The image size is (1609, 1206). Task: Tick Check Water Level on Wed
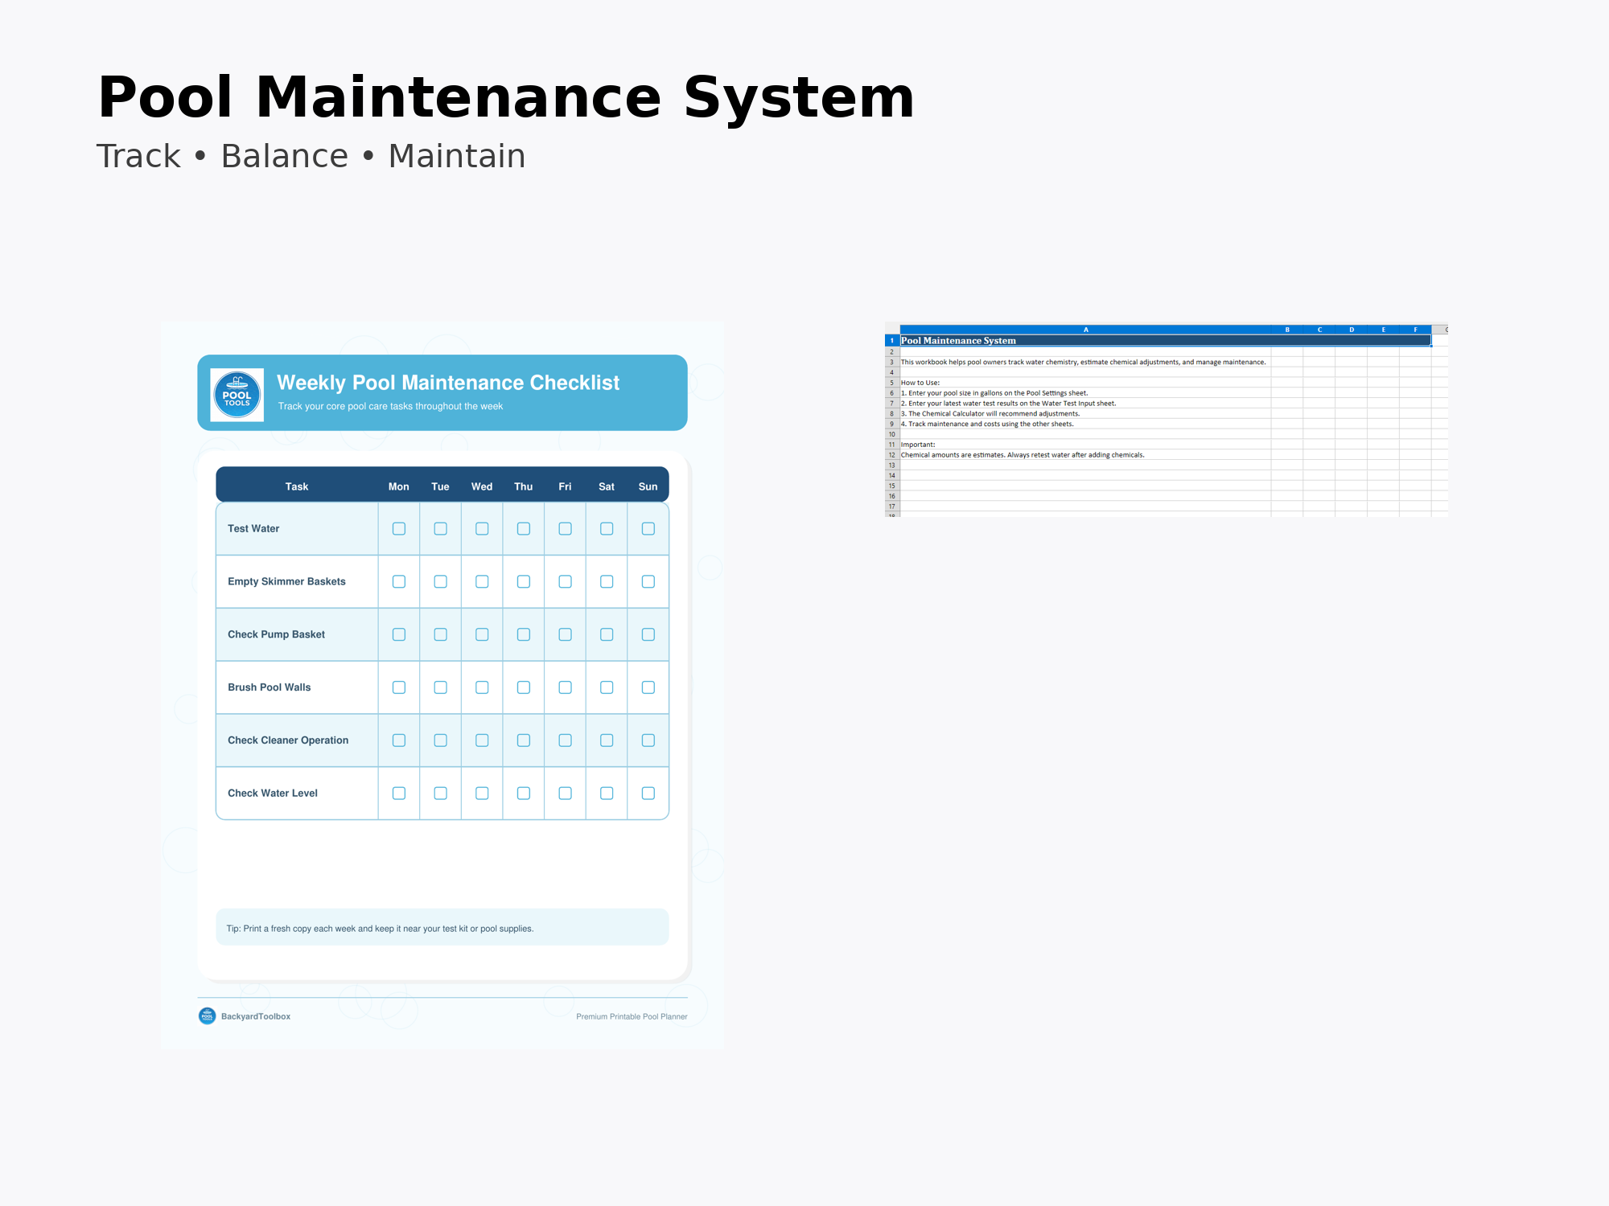coord(482,794)
